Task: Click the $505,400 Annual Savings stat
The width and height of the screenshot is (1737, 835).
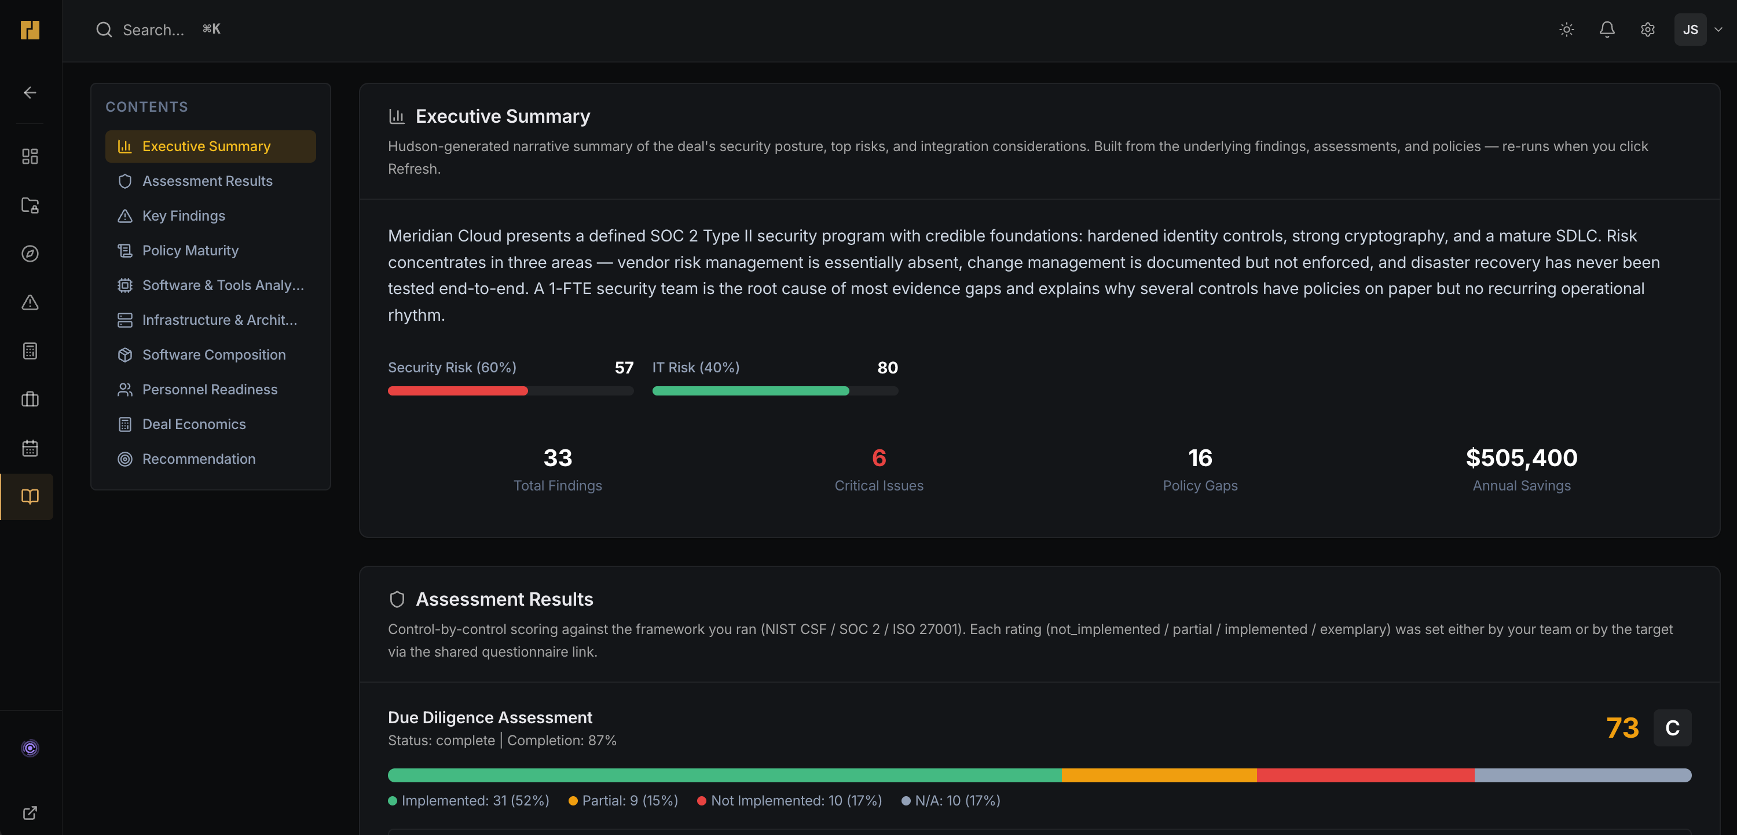Action: point(1521,470)
